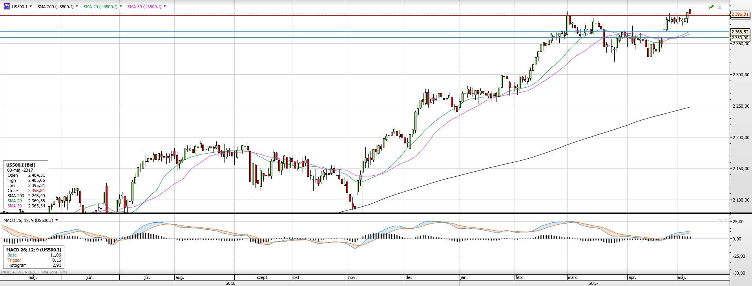Click the 2016 year label on timeline
This screenshot has width=752, height=286.
pos(231,283)
